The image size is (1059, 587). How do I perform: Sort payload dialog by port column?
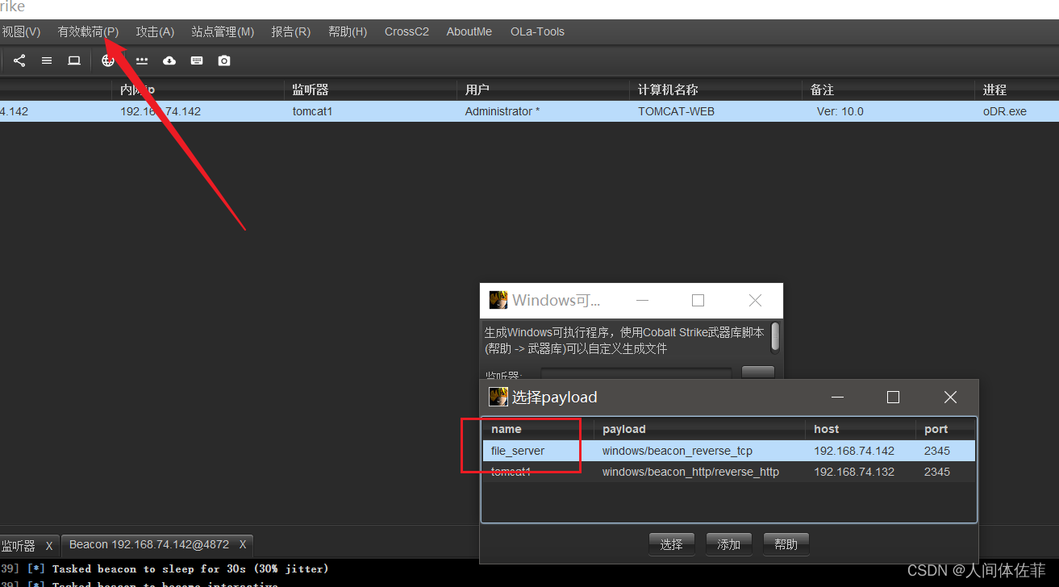(x=944, y=429)
